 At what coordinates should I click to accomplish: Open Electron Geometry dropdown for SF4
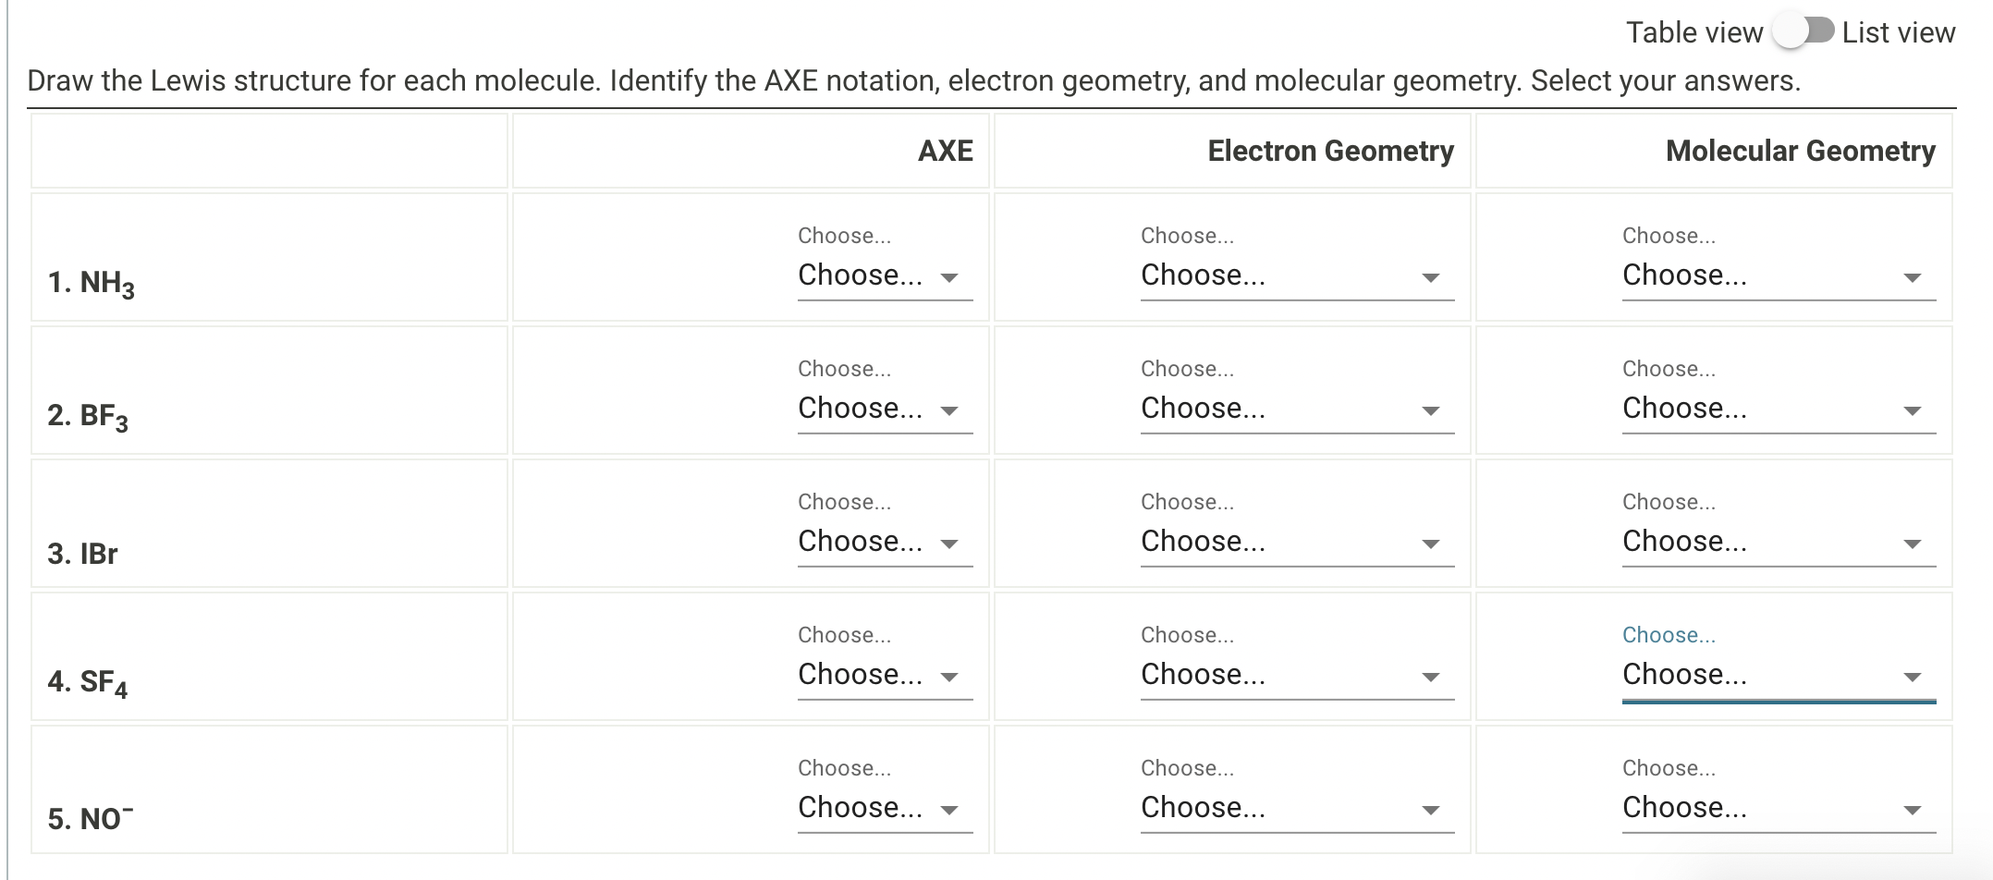click(x=1296, y=675)
